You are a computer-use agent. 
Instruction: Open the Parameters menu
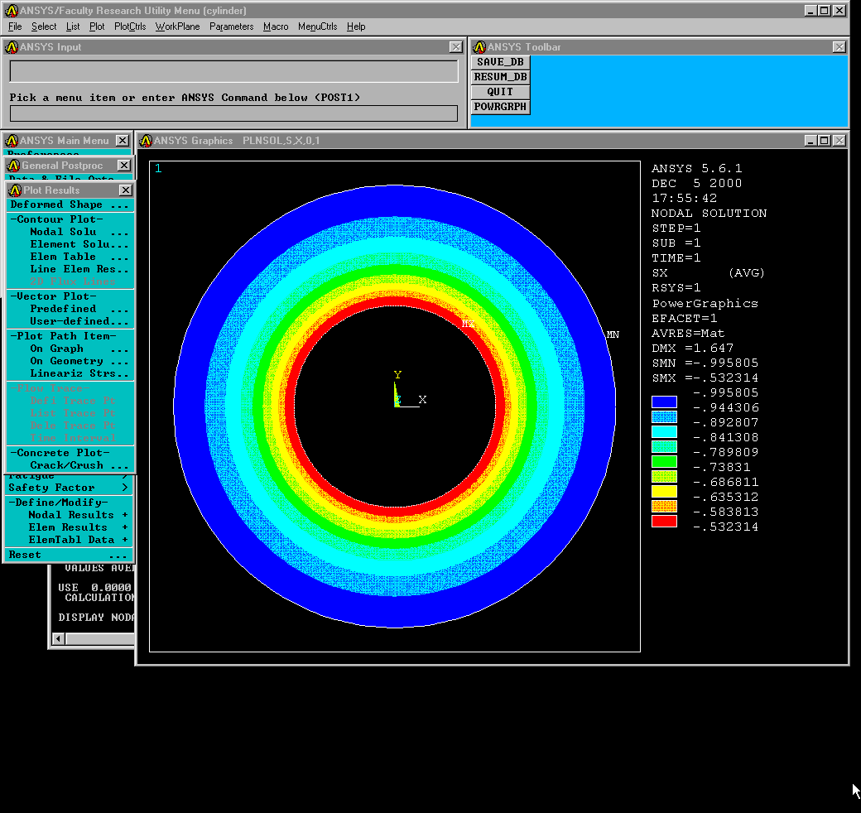[x=231, y=26]
